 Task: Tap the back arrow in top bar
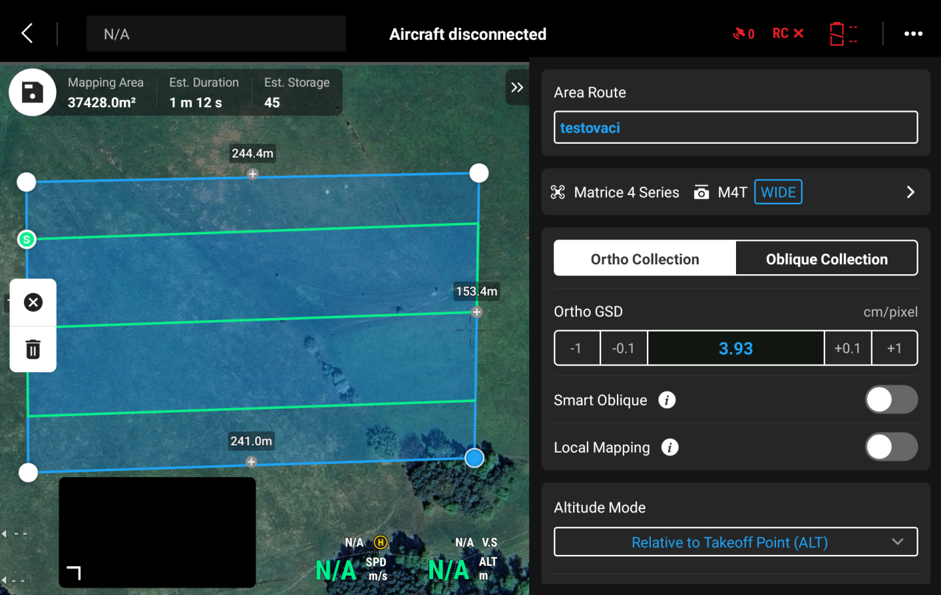[27, 34]
